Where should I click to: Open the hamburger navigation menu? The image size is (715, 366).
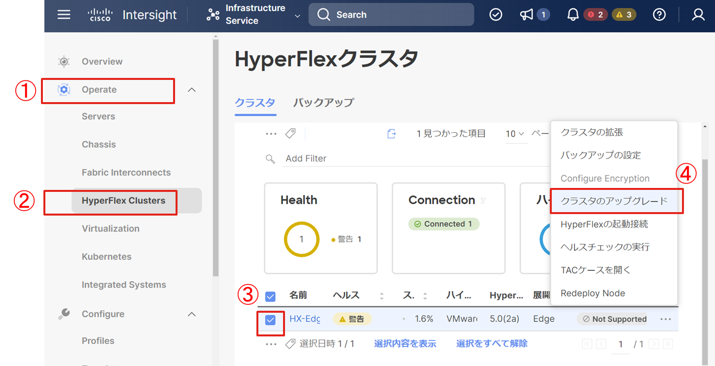coord(64,15)
